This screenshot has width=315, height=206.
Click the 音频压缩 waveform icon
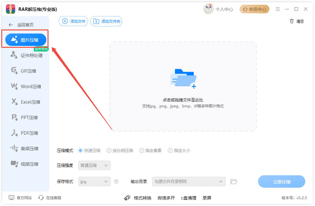point(14,148)
